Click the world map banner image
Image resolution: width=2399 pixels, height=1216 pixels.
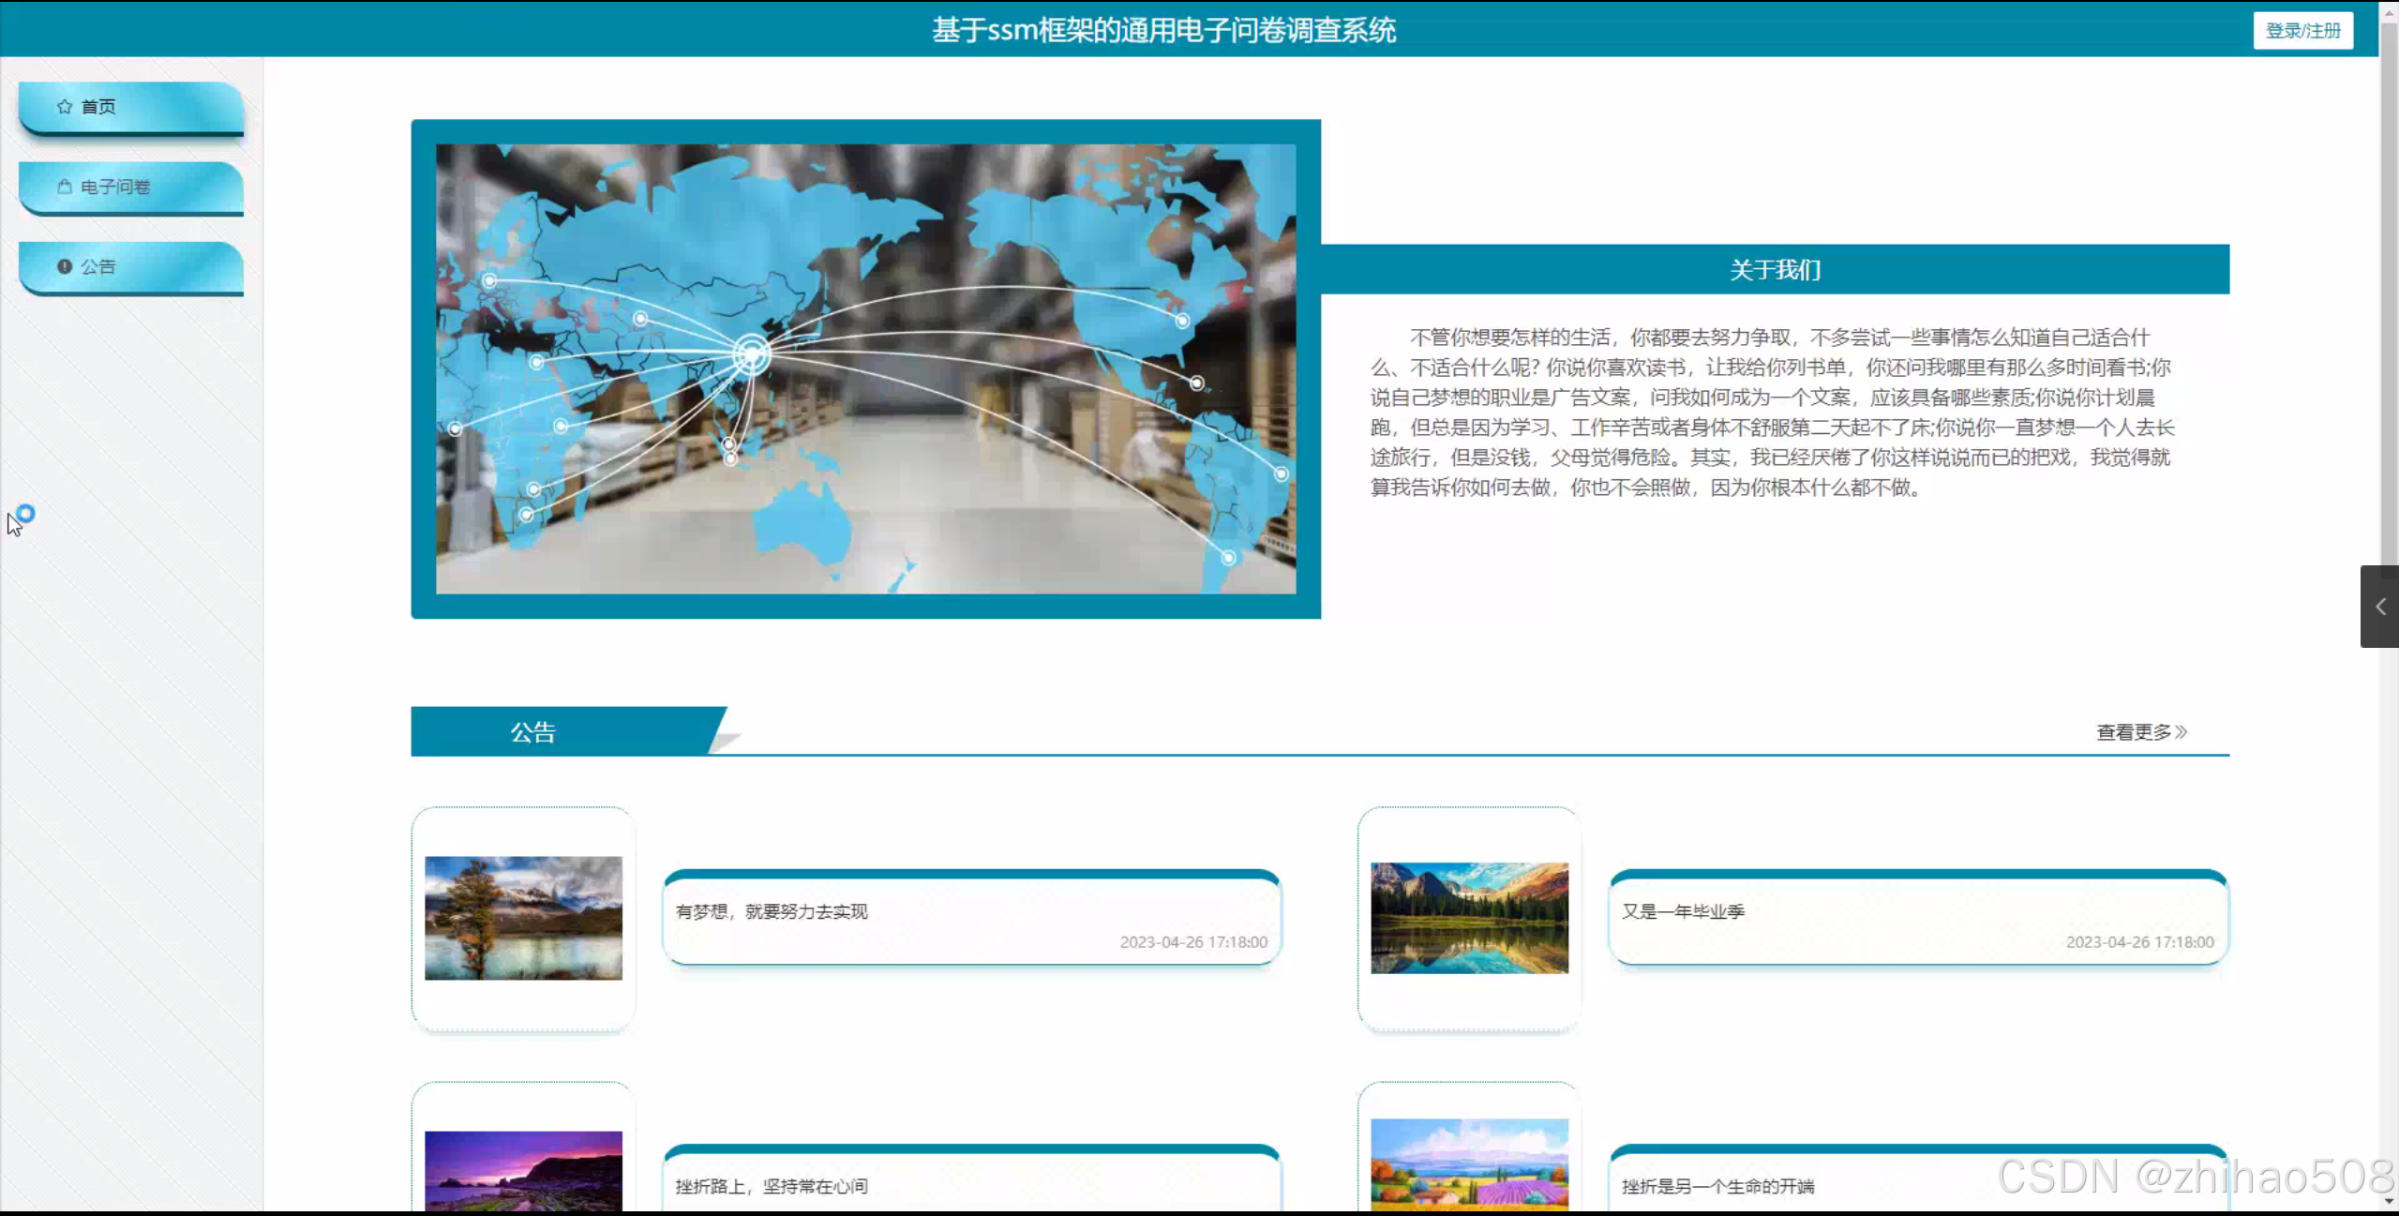[865, 368]
